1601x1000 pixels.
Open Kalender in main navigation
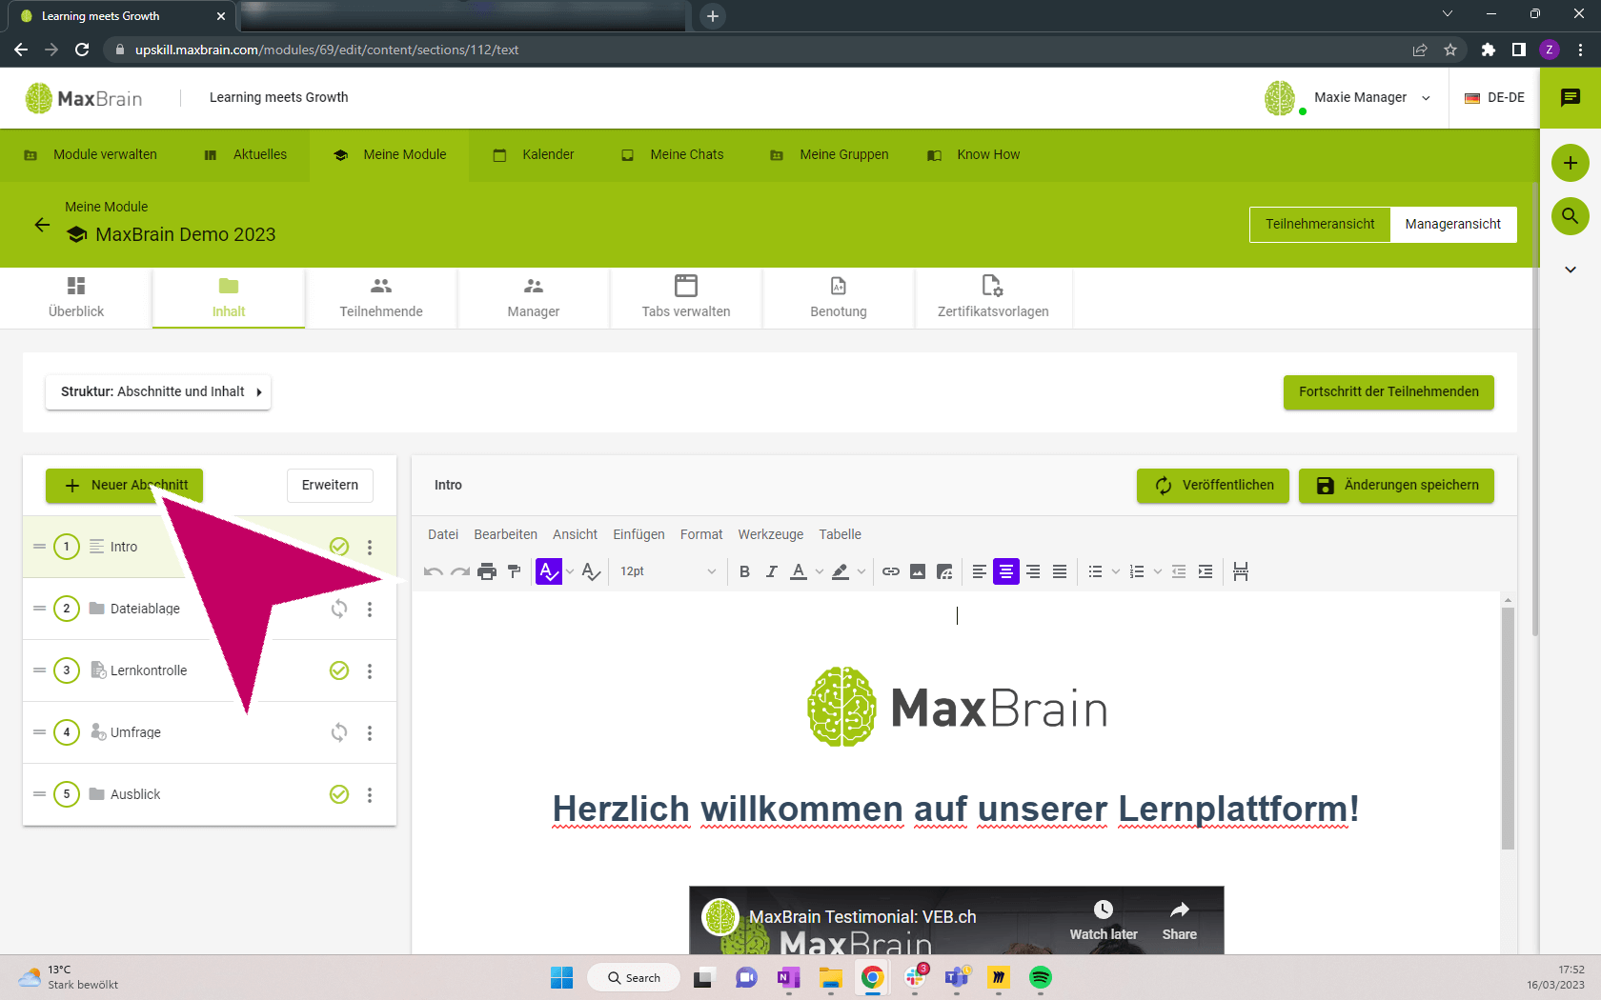(534, 155)
